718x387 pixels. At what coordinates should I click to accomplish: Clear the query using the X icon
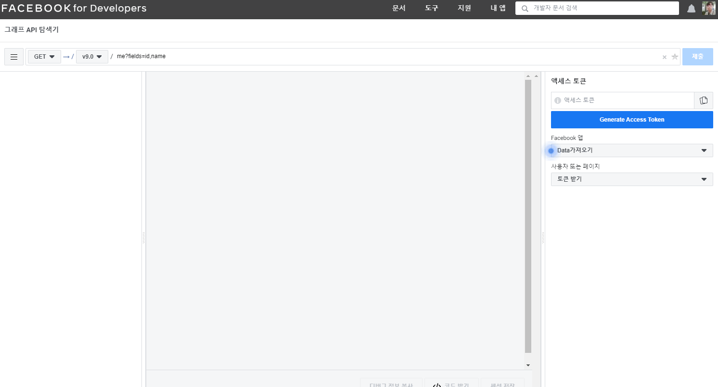click(664, 57)
